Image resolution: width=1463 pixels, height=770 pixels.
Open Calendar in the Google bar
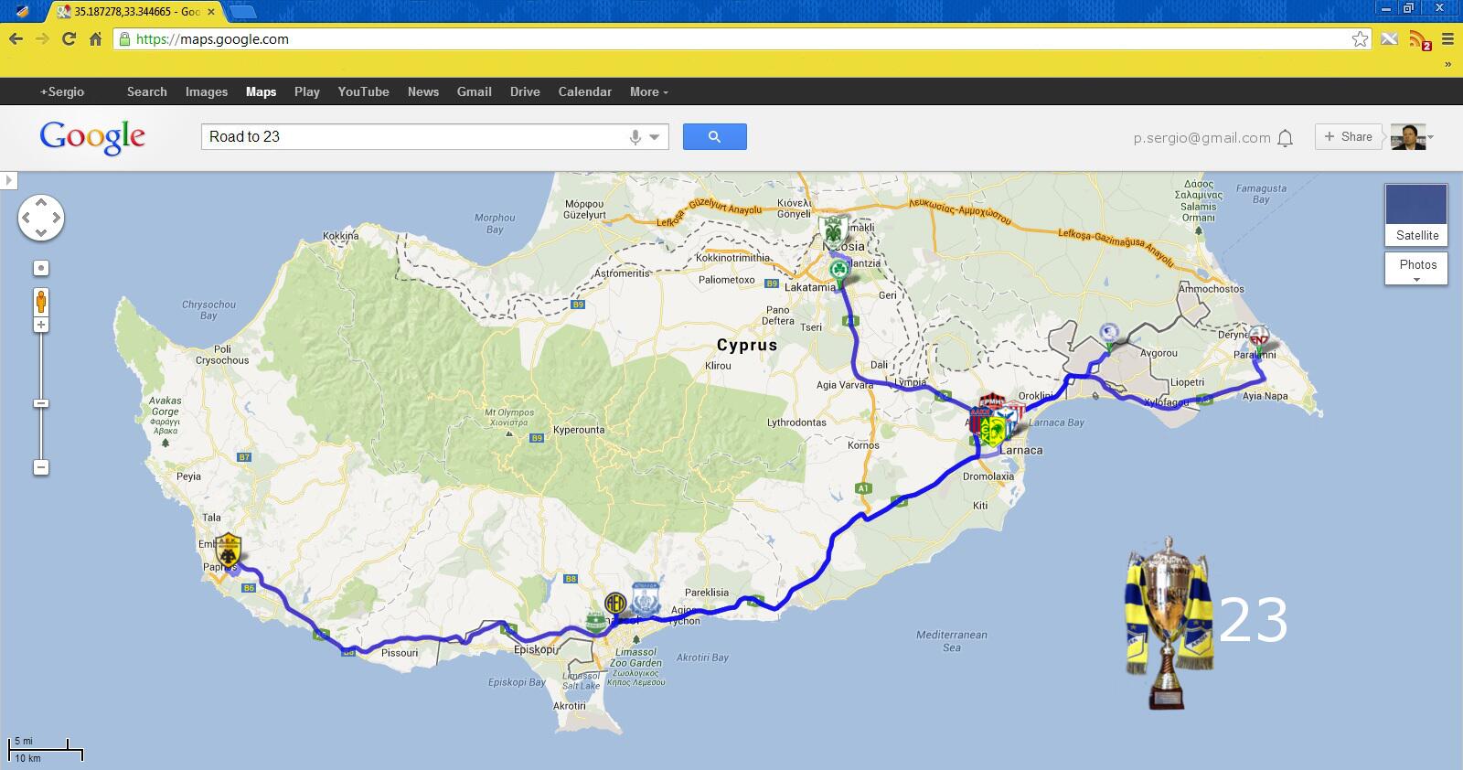(x=585, y=91)
